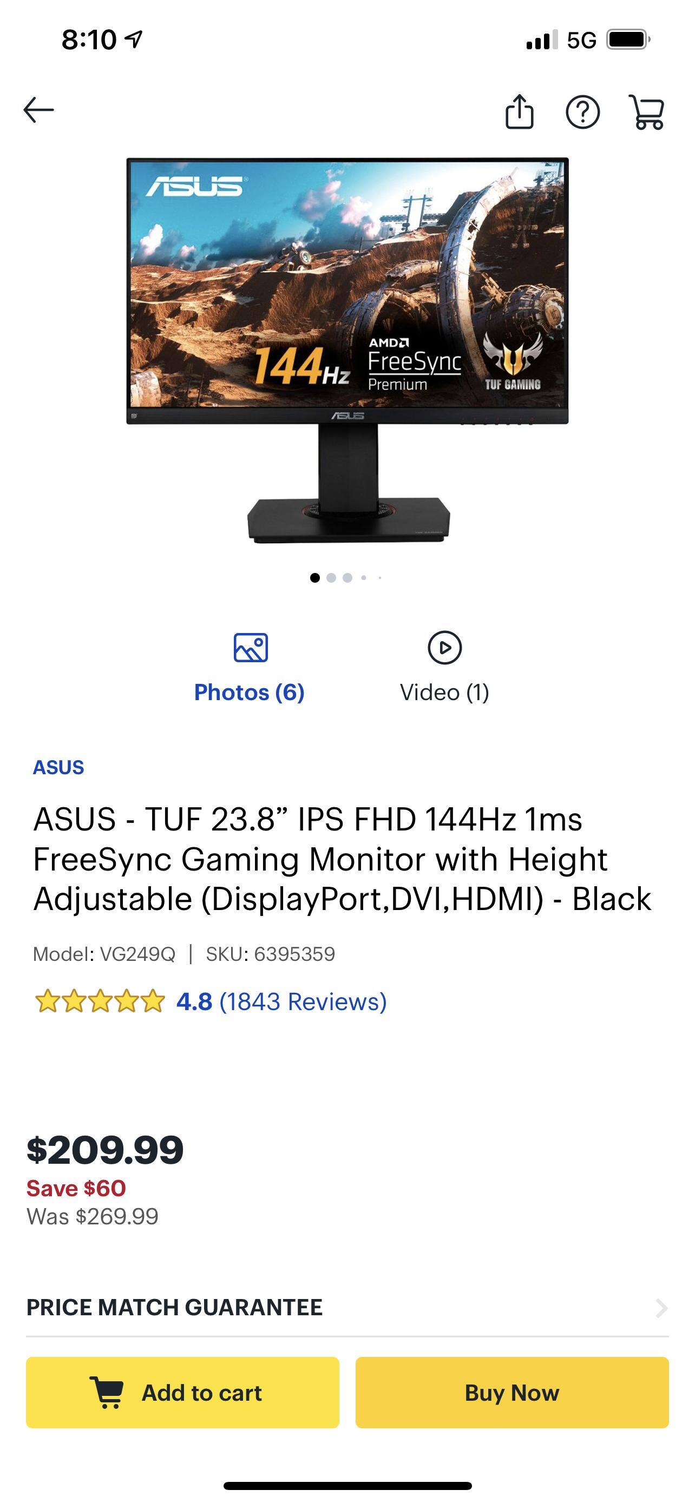Tap the battery status icon
Viewport: 695px width, 1503px height.
click(628, 39)
